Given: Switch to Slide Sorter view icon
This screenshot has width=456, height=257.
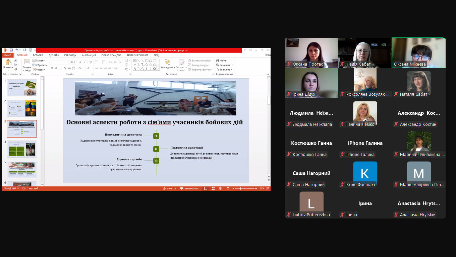Looking at the screenshot, I should point(213,189).
